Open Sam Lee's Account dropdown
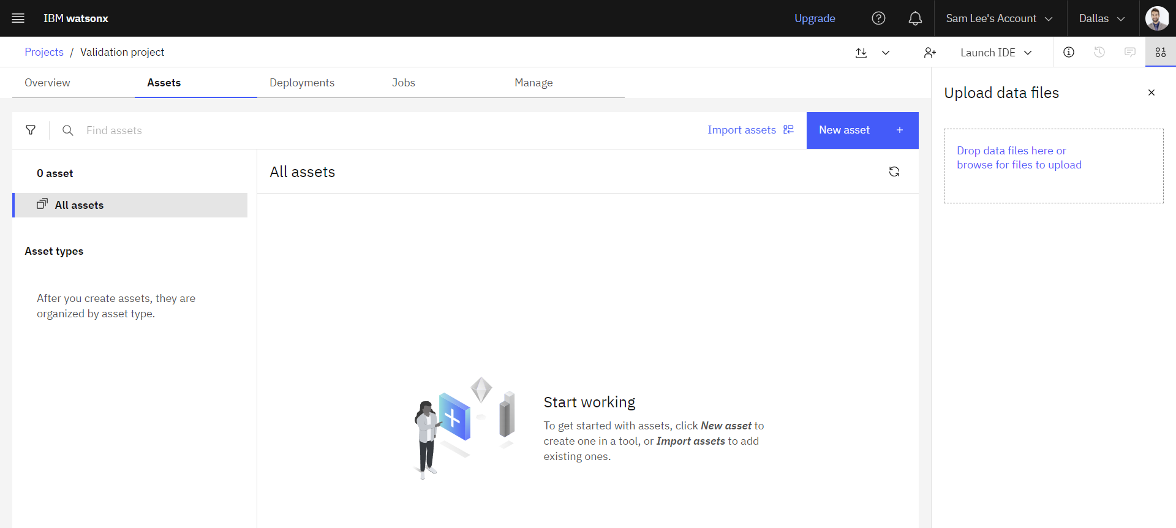This screenshot has height=528, width=1176. click(1000, 18)
